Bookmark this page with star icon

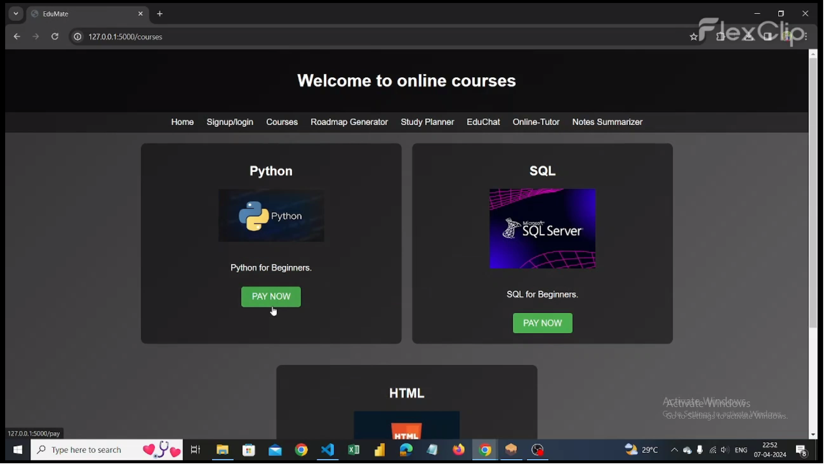(x=694, y=37)
